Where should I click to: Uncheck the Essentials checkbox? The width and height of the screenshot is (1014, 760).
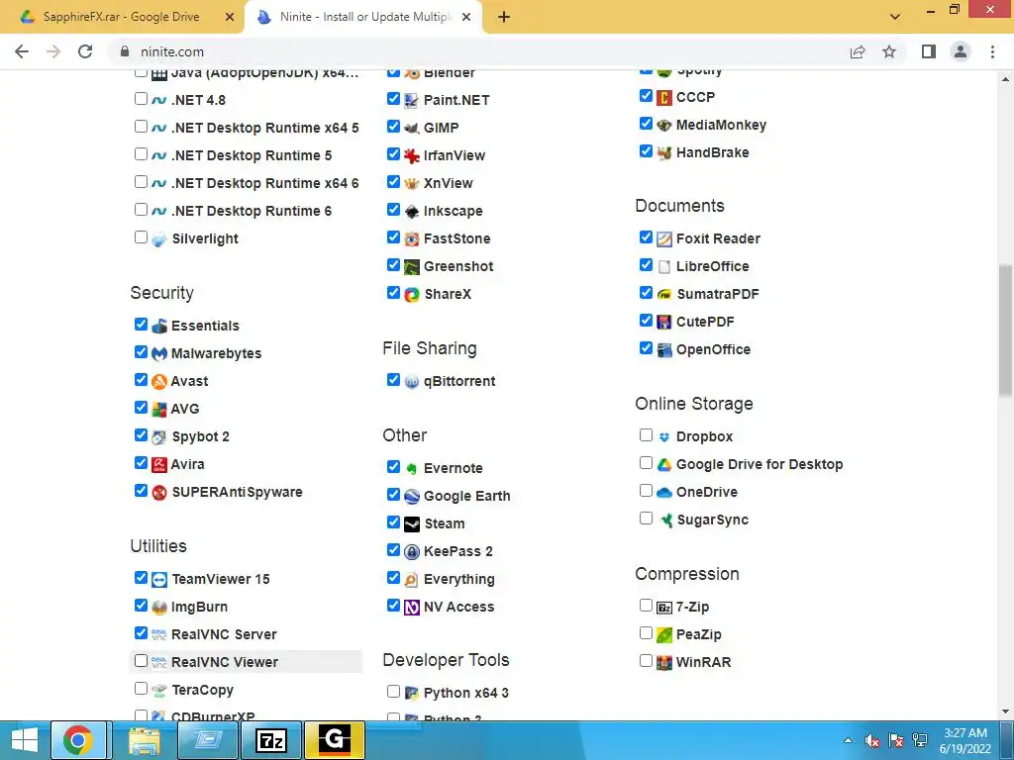[x=141, y=324]
